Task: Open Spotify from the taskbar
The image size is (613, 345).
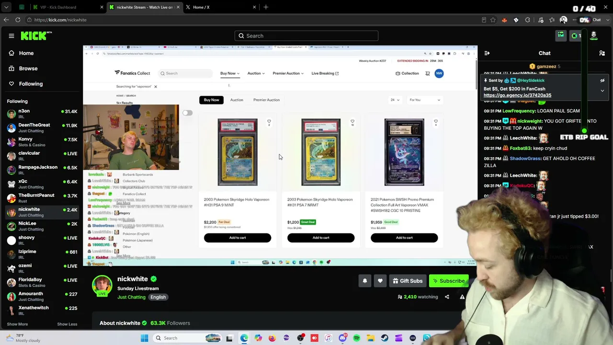Action: (357, 338)
